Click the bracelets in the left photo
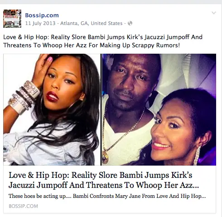 click(24, 96)
